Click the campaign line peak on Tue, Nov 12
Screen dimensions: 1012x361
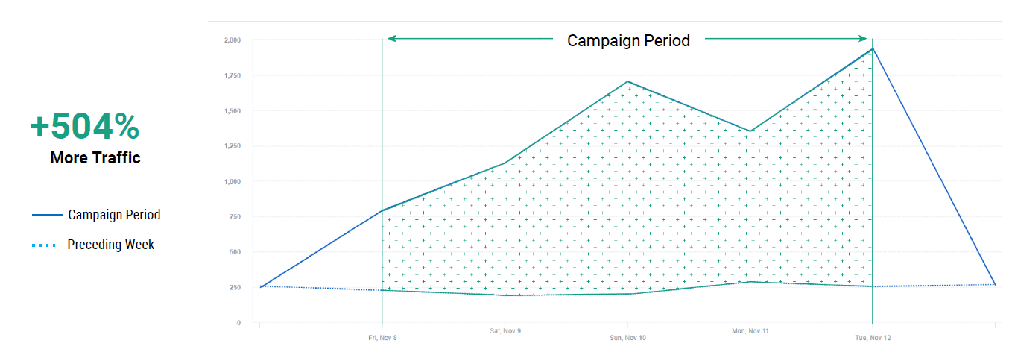873,49
